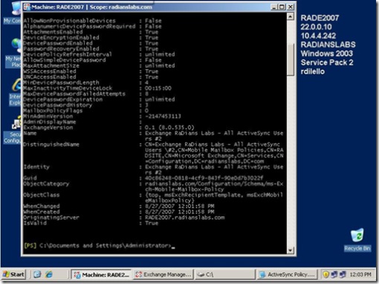
Task: Select My Network Places desktop icon
Action: tap(13, 54)
